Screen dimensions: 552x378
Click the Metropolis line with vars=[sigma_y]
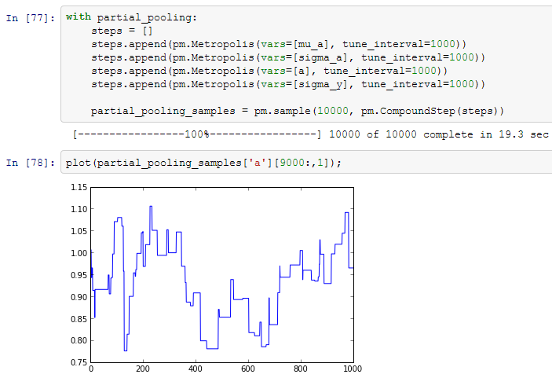pos(288,85)
